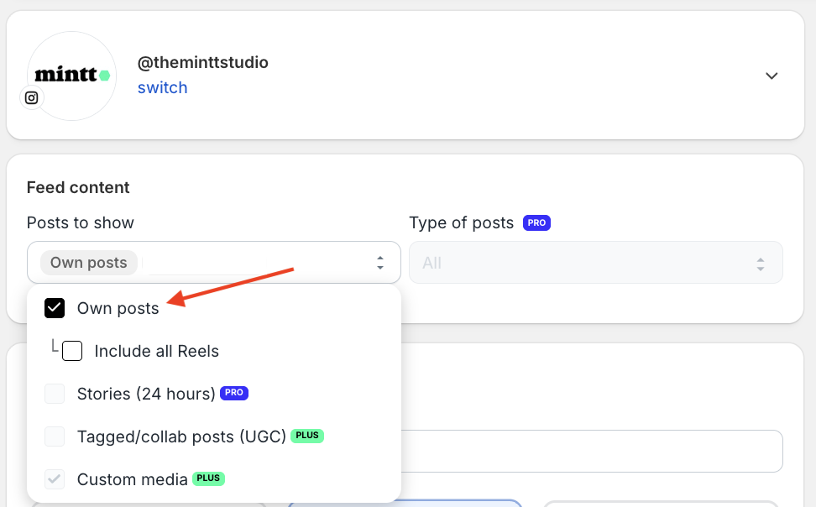Screen dimensions: 816x507
Task: Toggle the Custom media checkbox
Action: pos(55,479)
